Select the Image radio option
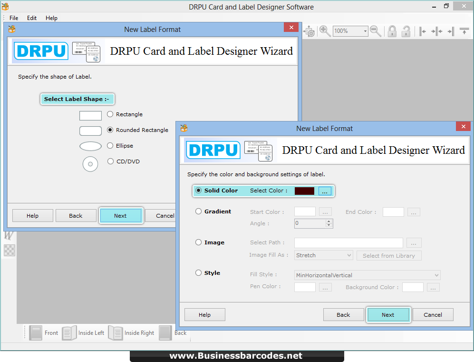 pos(198,242)
